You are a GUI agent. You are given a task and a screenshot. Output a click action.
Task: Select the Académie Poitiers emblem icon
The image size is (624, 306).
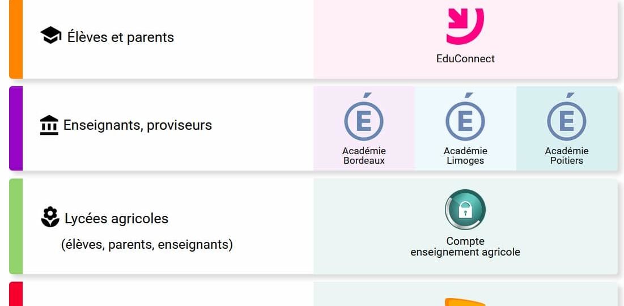[567, 120]
